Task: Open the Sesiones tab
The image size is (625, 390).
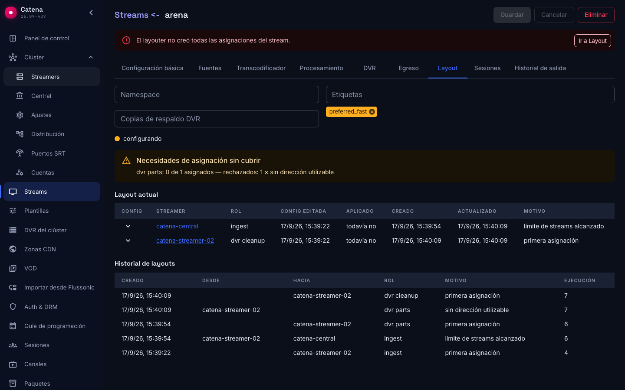Action: [x=487, y=68]
